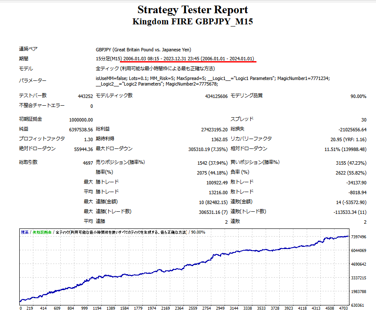This screenshot has height=314, width=376.
Task: Click the profit trades value '2075 (44.18%)'
Action: coord(212,173)
